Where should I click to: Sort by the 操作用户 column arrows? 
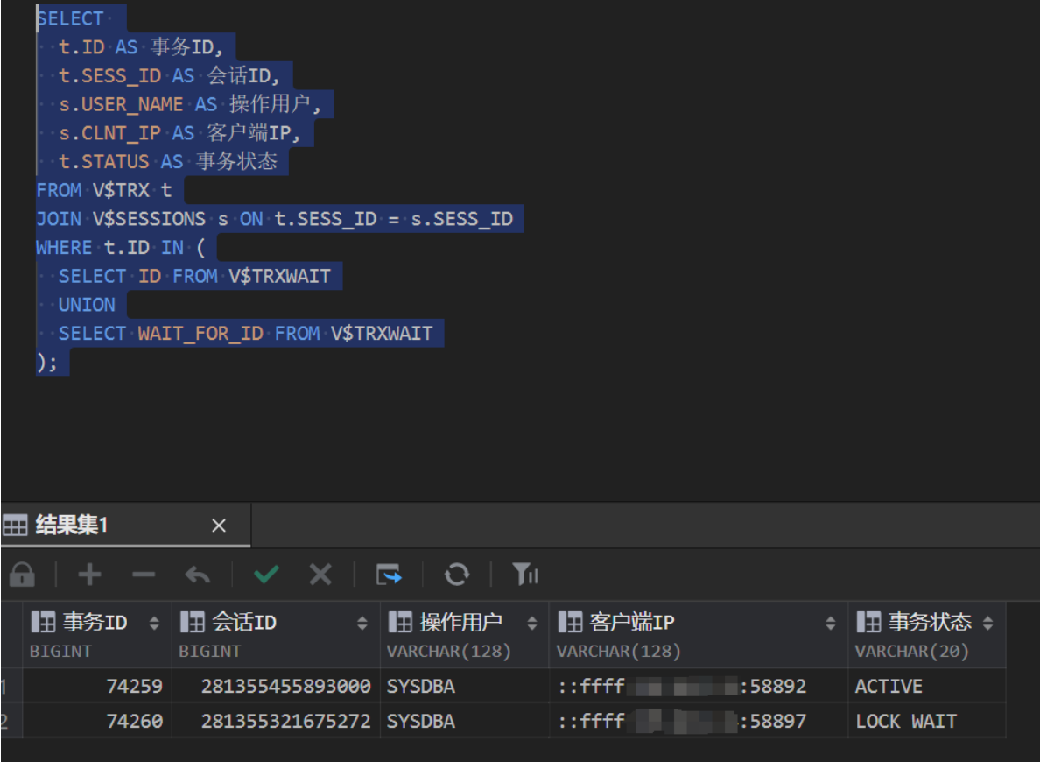tap(532, 623)
